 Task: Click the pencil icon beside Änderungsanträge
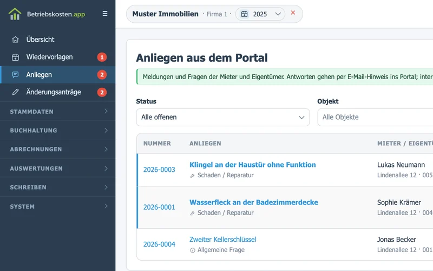pyautogui.click(x=16, y=92)
